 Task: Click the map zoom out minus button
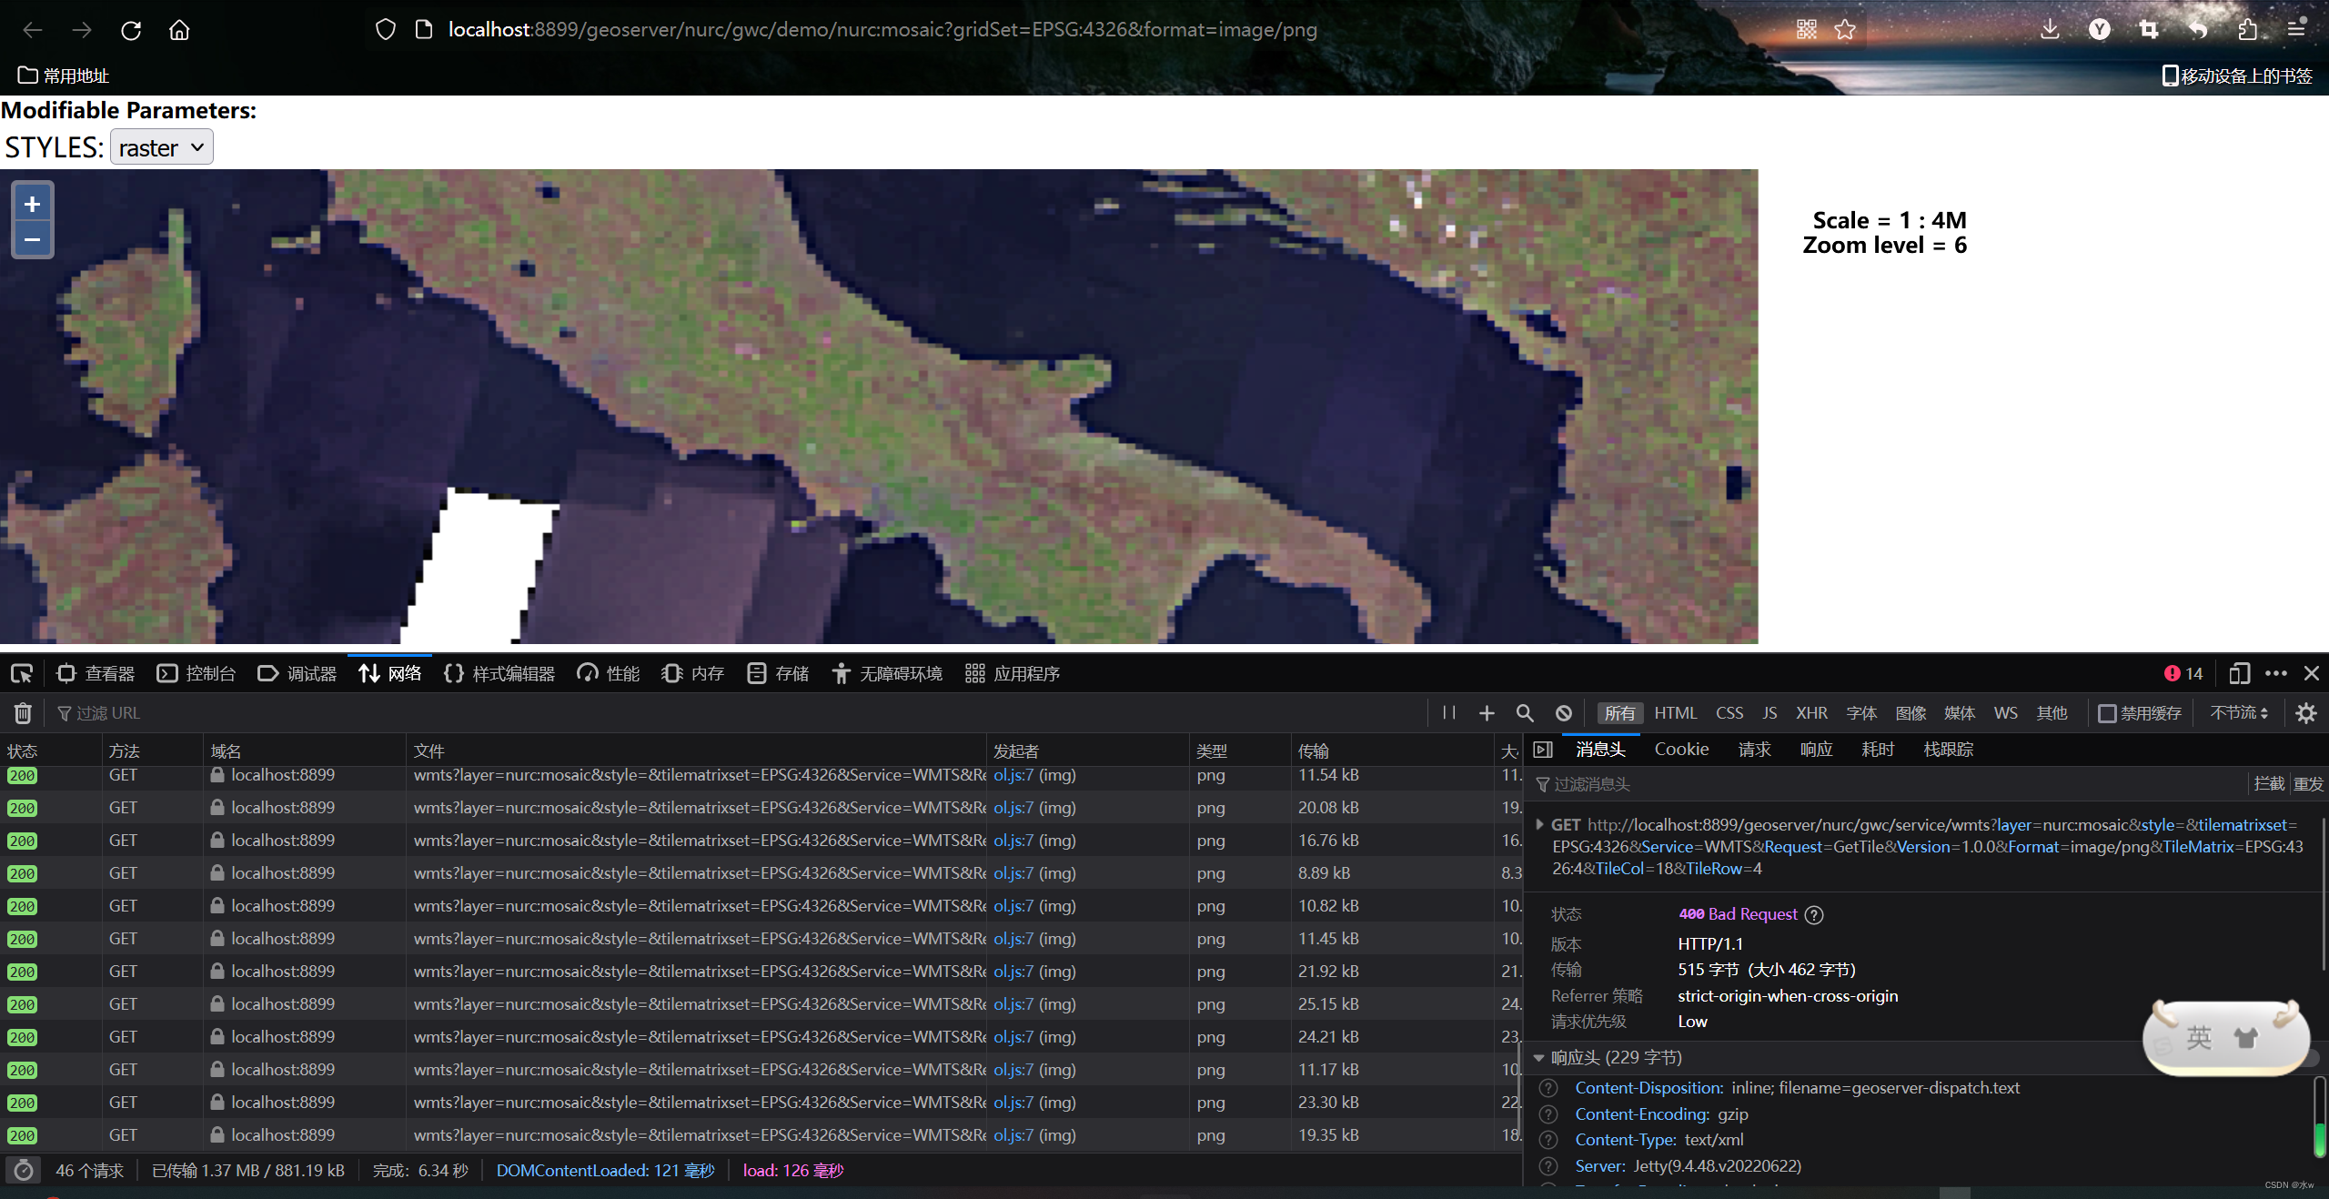[32, 240]
